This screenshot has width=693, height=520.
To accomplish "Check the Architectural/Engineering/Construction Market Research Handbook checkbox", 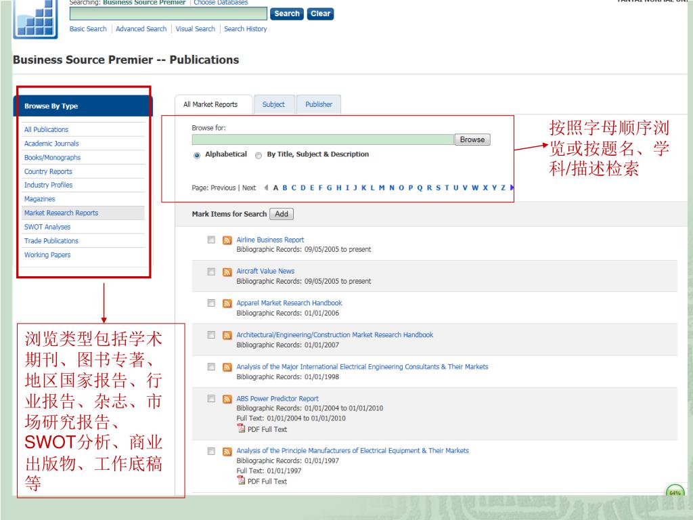I will tap(211, 334).
